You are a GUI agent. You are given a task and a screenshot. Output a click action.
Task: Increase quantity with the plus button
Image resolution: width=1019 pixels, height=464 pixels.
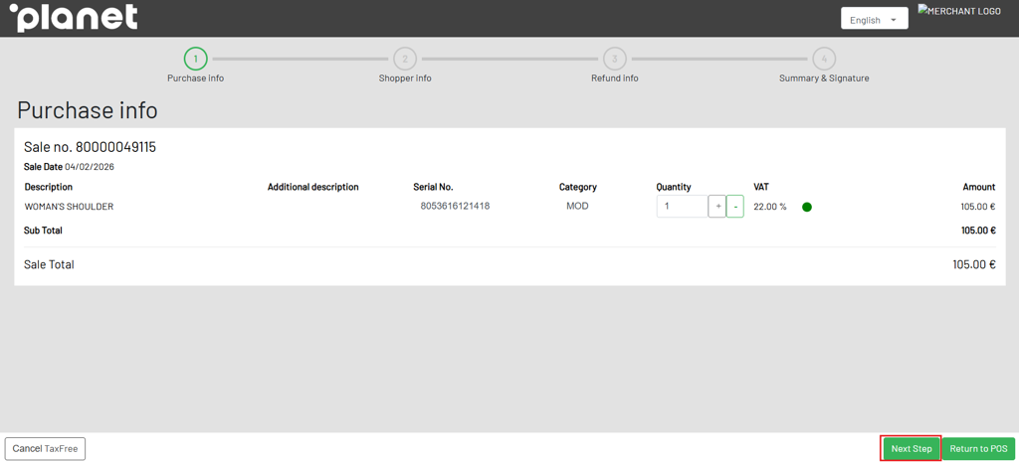point(717,207)
